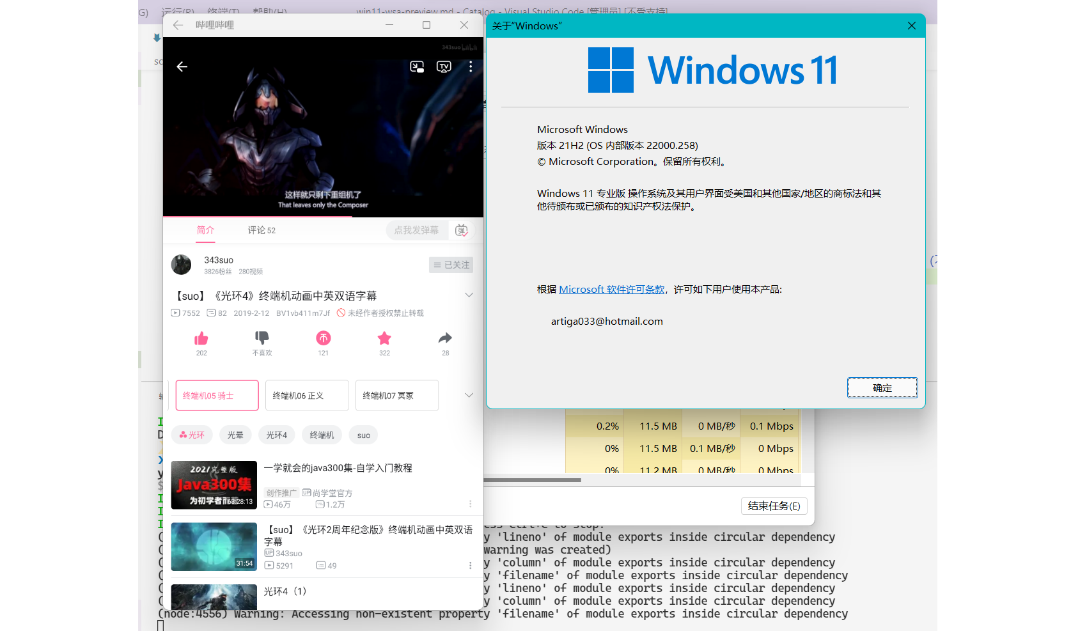Open the 光环4 tag
This screenshot has width=1087, height=631.
point(277,435)
